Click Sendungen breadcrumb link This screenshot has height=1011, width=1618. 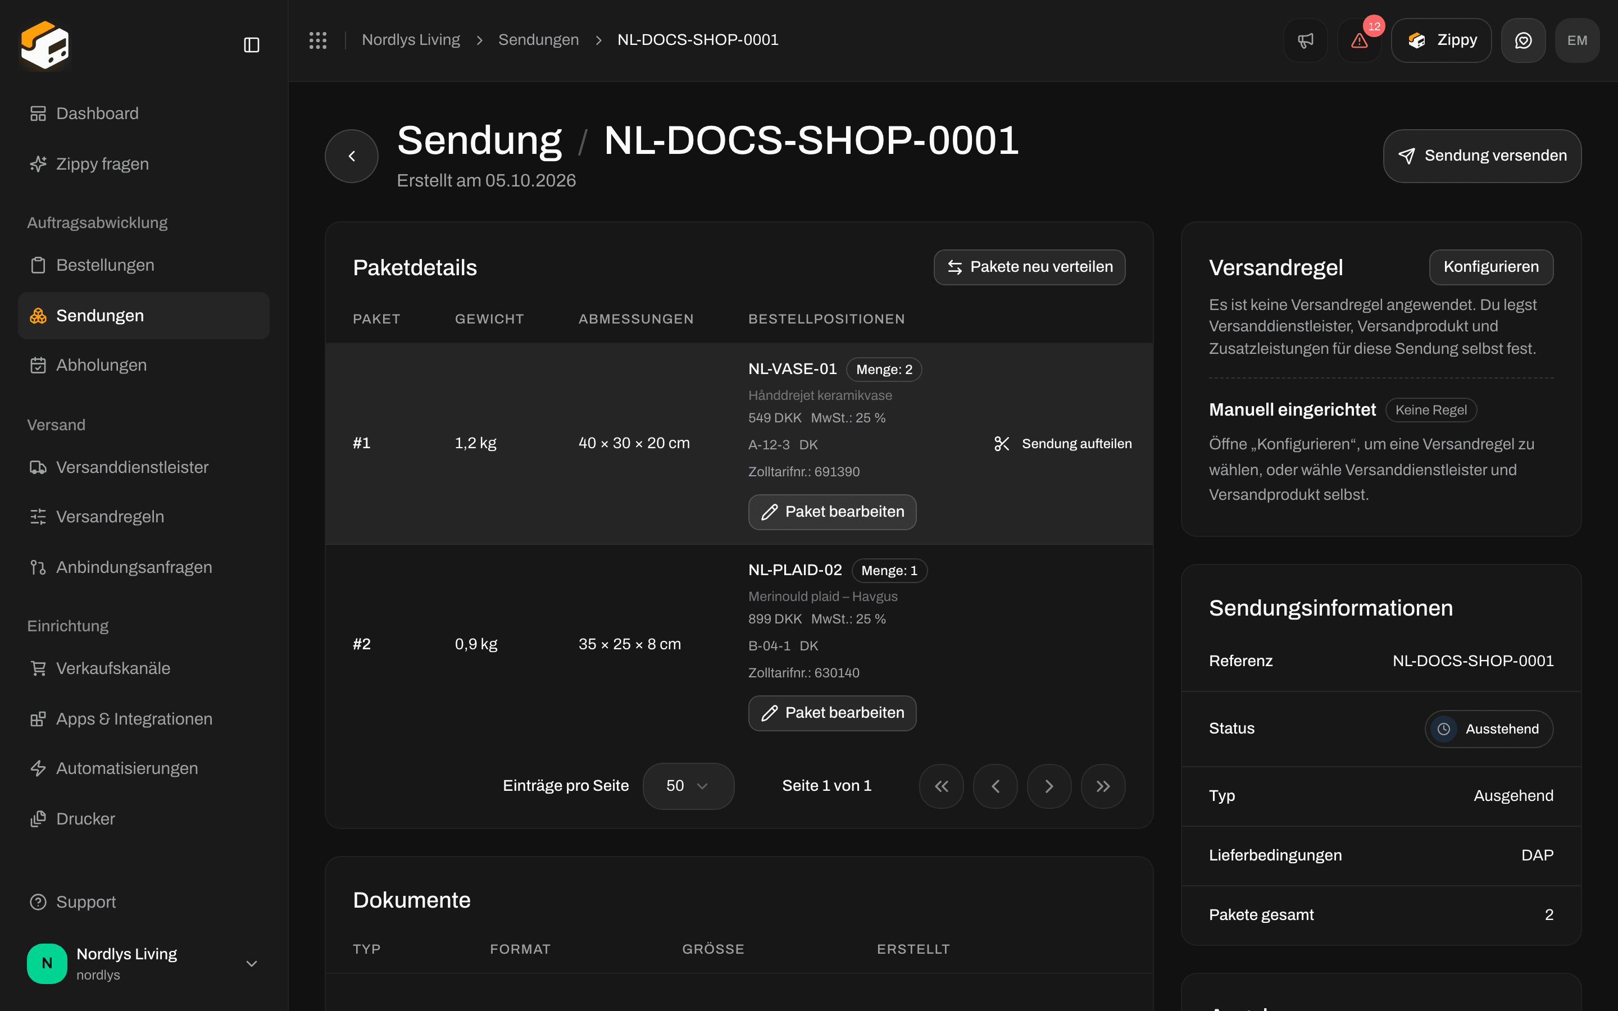(538, 40)
